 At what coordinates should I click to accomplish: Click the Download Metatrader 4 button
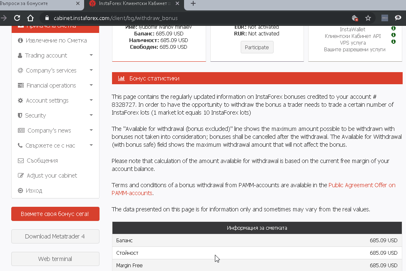click(55, 236)
